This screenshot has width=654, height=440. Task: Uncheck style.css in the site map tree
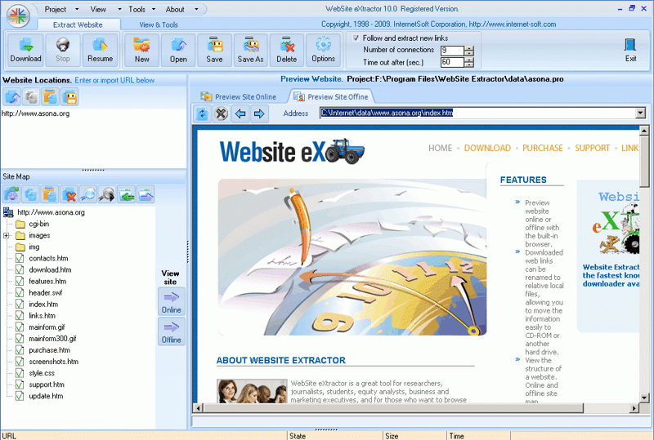(19, 373)
